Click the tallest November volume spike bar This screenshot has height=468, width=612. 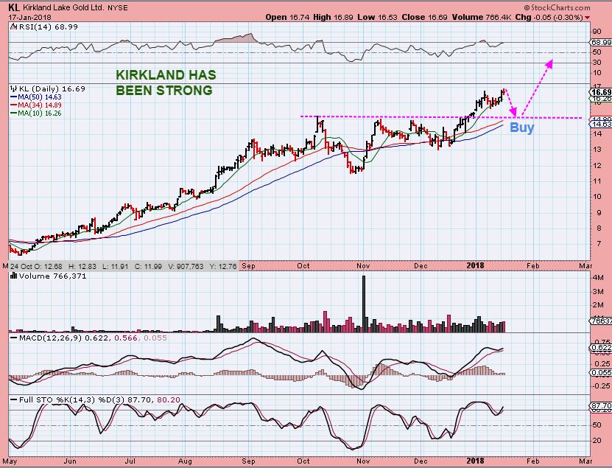364,304
